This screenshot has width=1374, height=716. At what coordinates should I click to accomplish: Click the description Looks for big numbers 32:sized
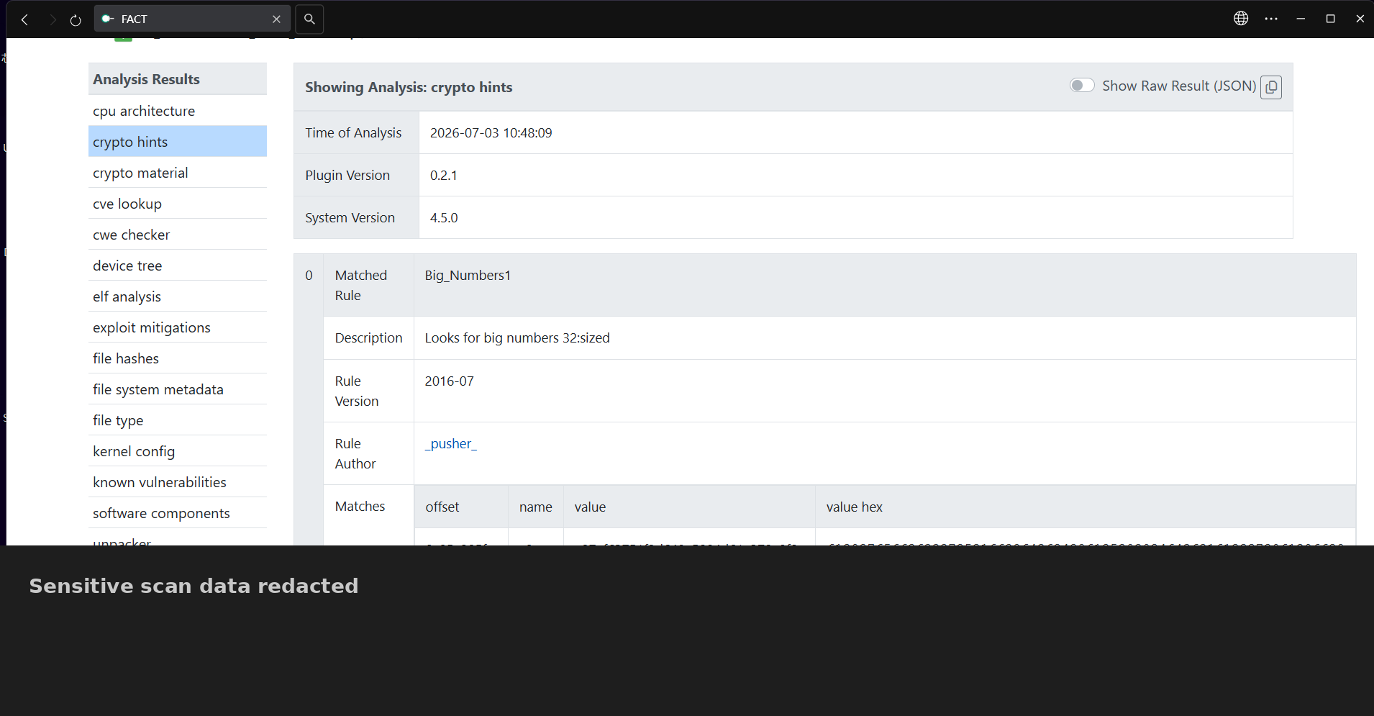coord(517,338)
